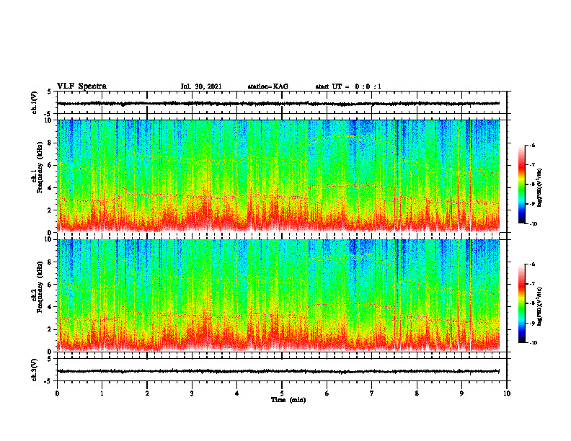Image resolution: width=571 pixels, height=441 pixels.
Task: Click inside the ch.2 spectrogram panel
Action: [278, 295]
